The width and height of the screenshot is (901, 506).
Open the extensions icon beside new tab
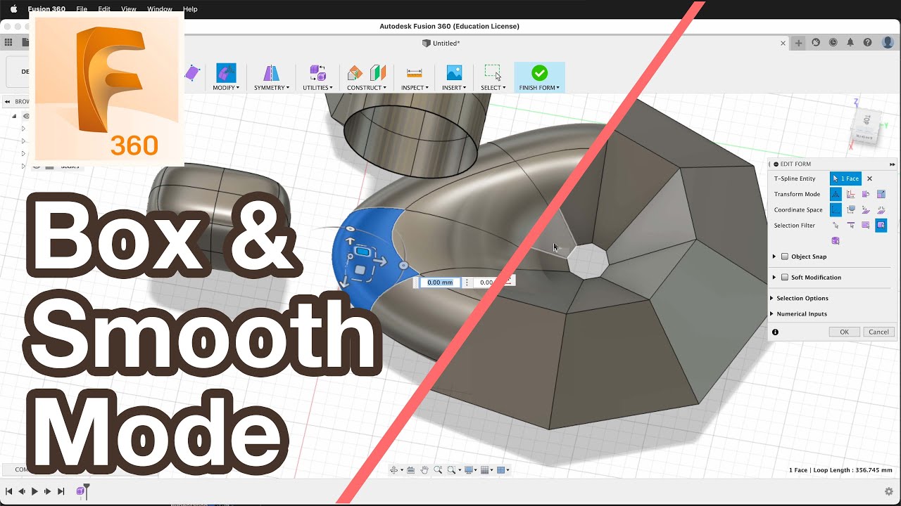click(816, 42)
